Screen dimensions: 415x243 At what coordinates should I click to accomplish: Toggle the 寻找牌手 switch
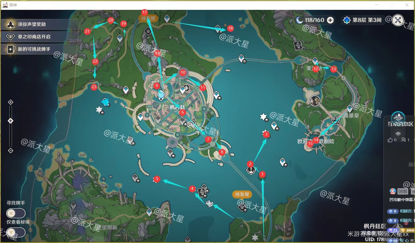16,213
